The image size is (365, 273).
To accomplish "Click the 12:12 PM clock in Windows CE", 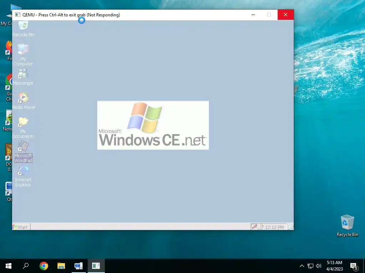I will pos(274,227).
